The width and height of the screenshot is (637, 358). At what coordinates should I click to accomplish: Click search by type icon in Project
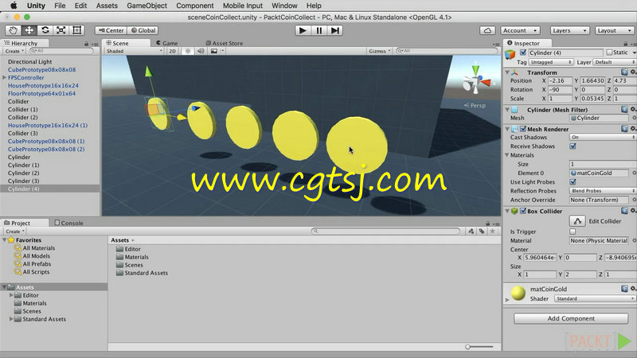click(x=471, y=231)
